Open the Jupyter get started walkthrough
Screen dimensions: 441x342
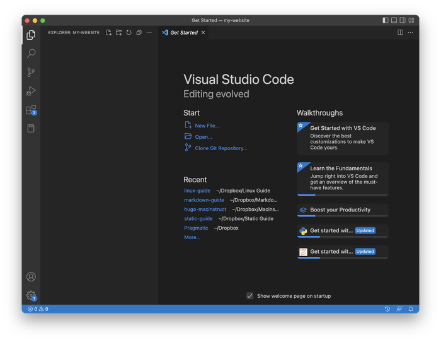343,252
